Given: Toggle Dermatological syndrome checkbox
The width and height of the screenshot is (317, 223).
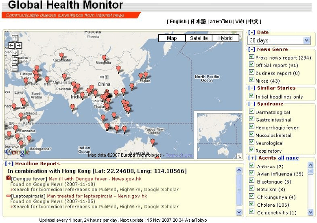Looking at the screenshot, I should [251, 111].
